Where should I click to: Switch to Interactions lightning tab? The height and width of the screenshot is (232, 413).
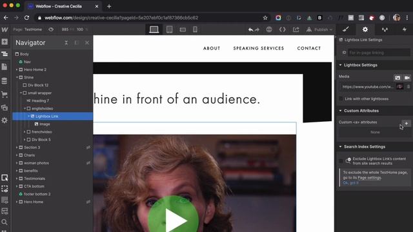(x=405, y=29)
